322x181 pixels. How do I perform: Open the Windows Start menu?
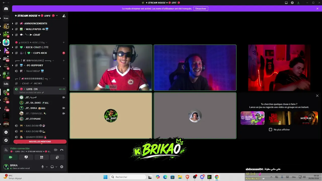(x=105, y=177)
